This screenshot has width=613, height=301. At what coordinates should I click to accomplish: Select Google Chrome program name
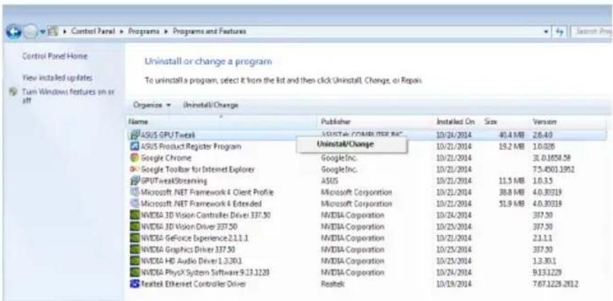point(166,158)
